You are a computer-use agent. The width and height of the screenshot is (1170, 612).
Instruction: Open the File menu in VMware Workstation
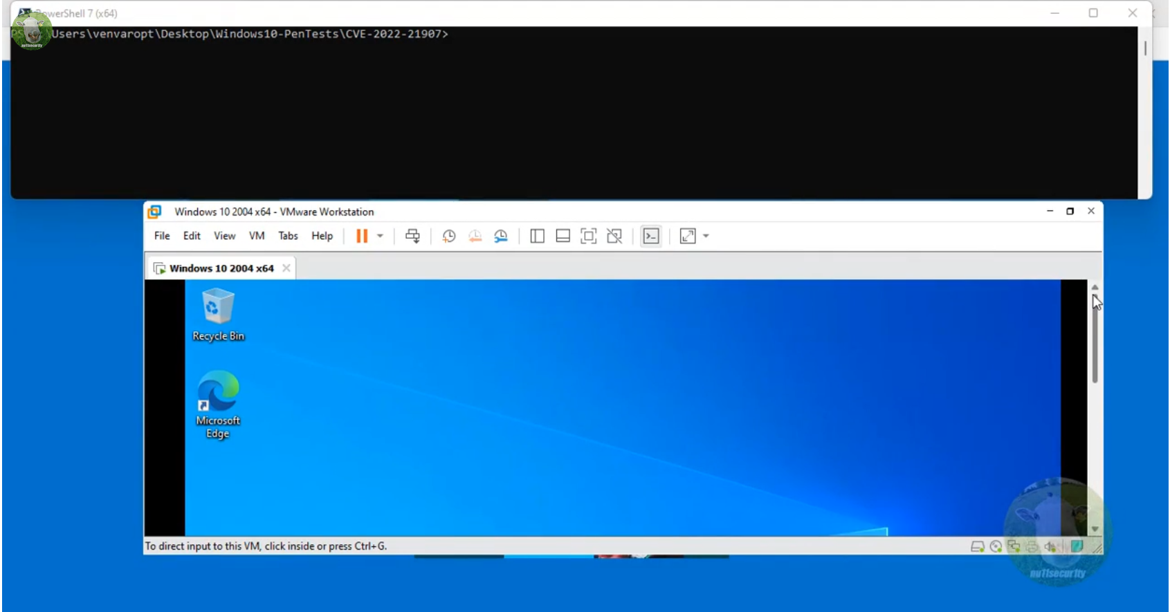pos(162,236)
